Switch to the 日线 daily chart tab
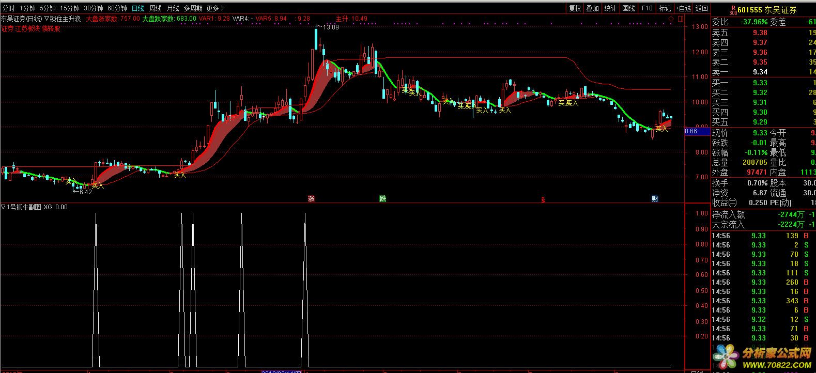 (x=138, y=8)
